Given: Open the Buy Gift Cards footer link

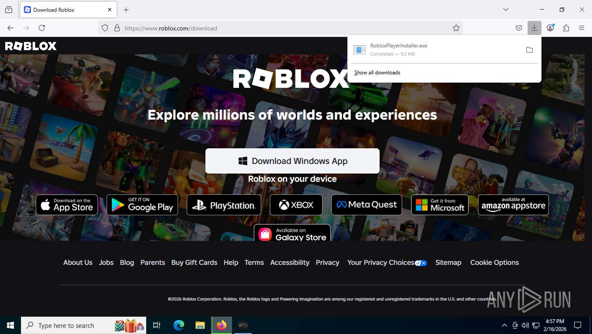Looking at the screenshot, I should pos(194,263).
